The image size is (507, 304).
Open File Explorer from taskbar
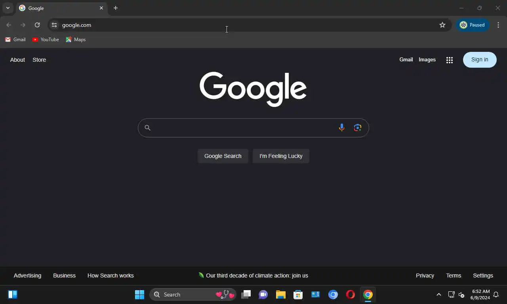(281, 294)
